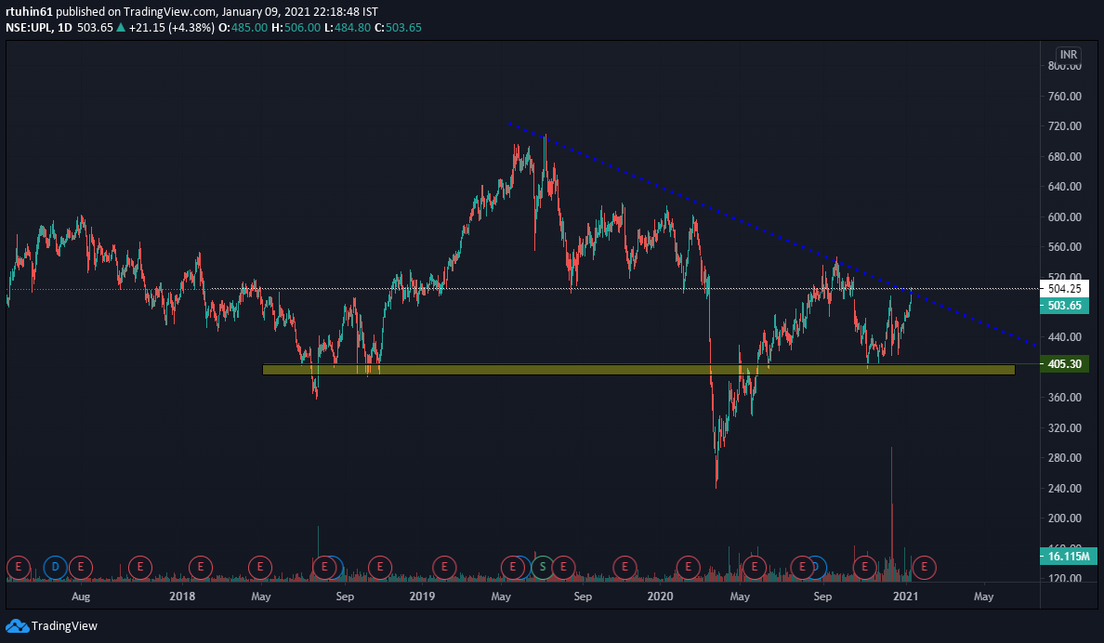Image resolution: width=1104 pixels, height=643 pixels.
Task: Click the +21.15 (+4.38%) change text
Action: click(172, 28)
